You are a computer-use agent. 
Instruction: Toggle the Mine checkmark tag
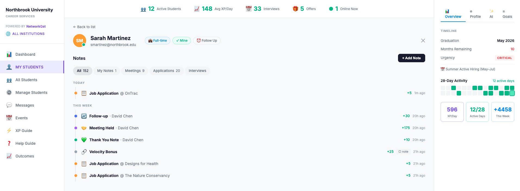182,41
